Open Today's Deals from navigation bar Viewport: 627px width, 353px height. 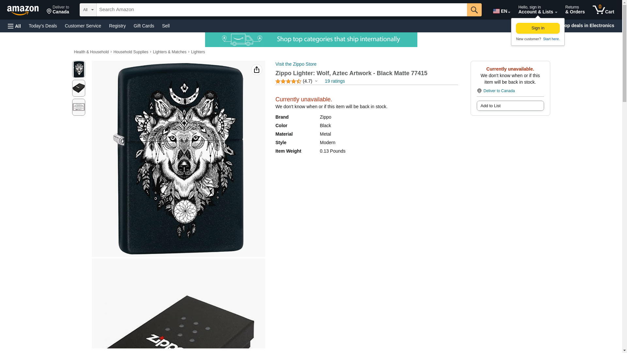coord(43,26)
